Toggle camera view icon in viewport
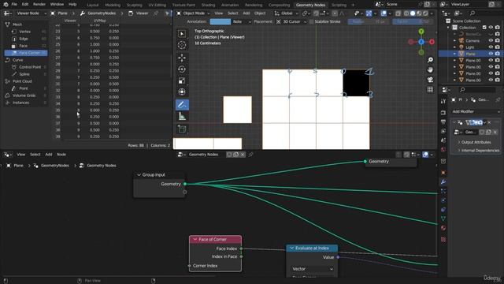Screen dimensions: 504x284 (430, 80)
